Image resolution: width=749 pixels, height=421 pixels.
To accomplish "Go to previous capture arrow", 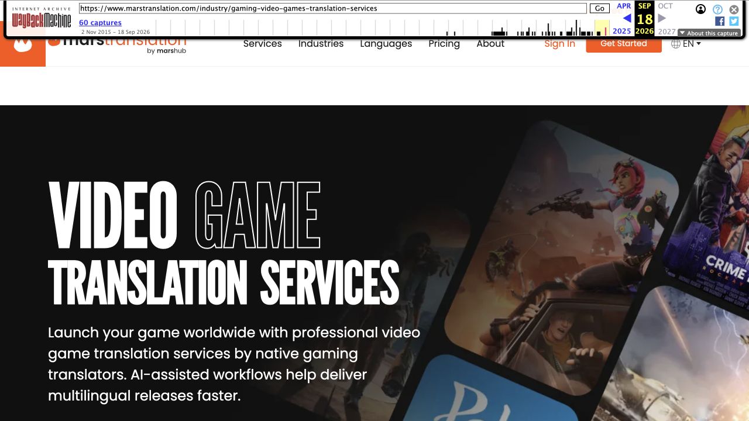I will click(627, 18).
